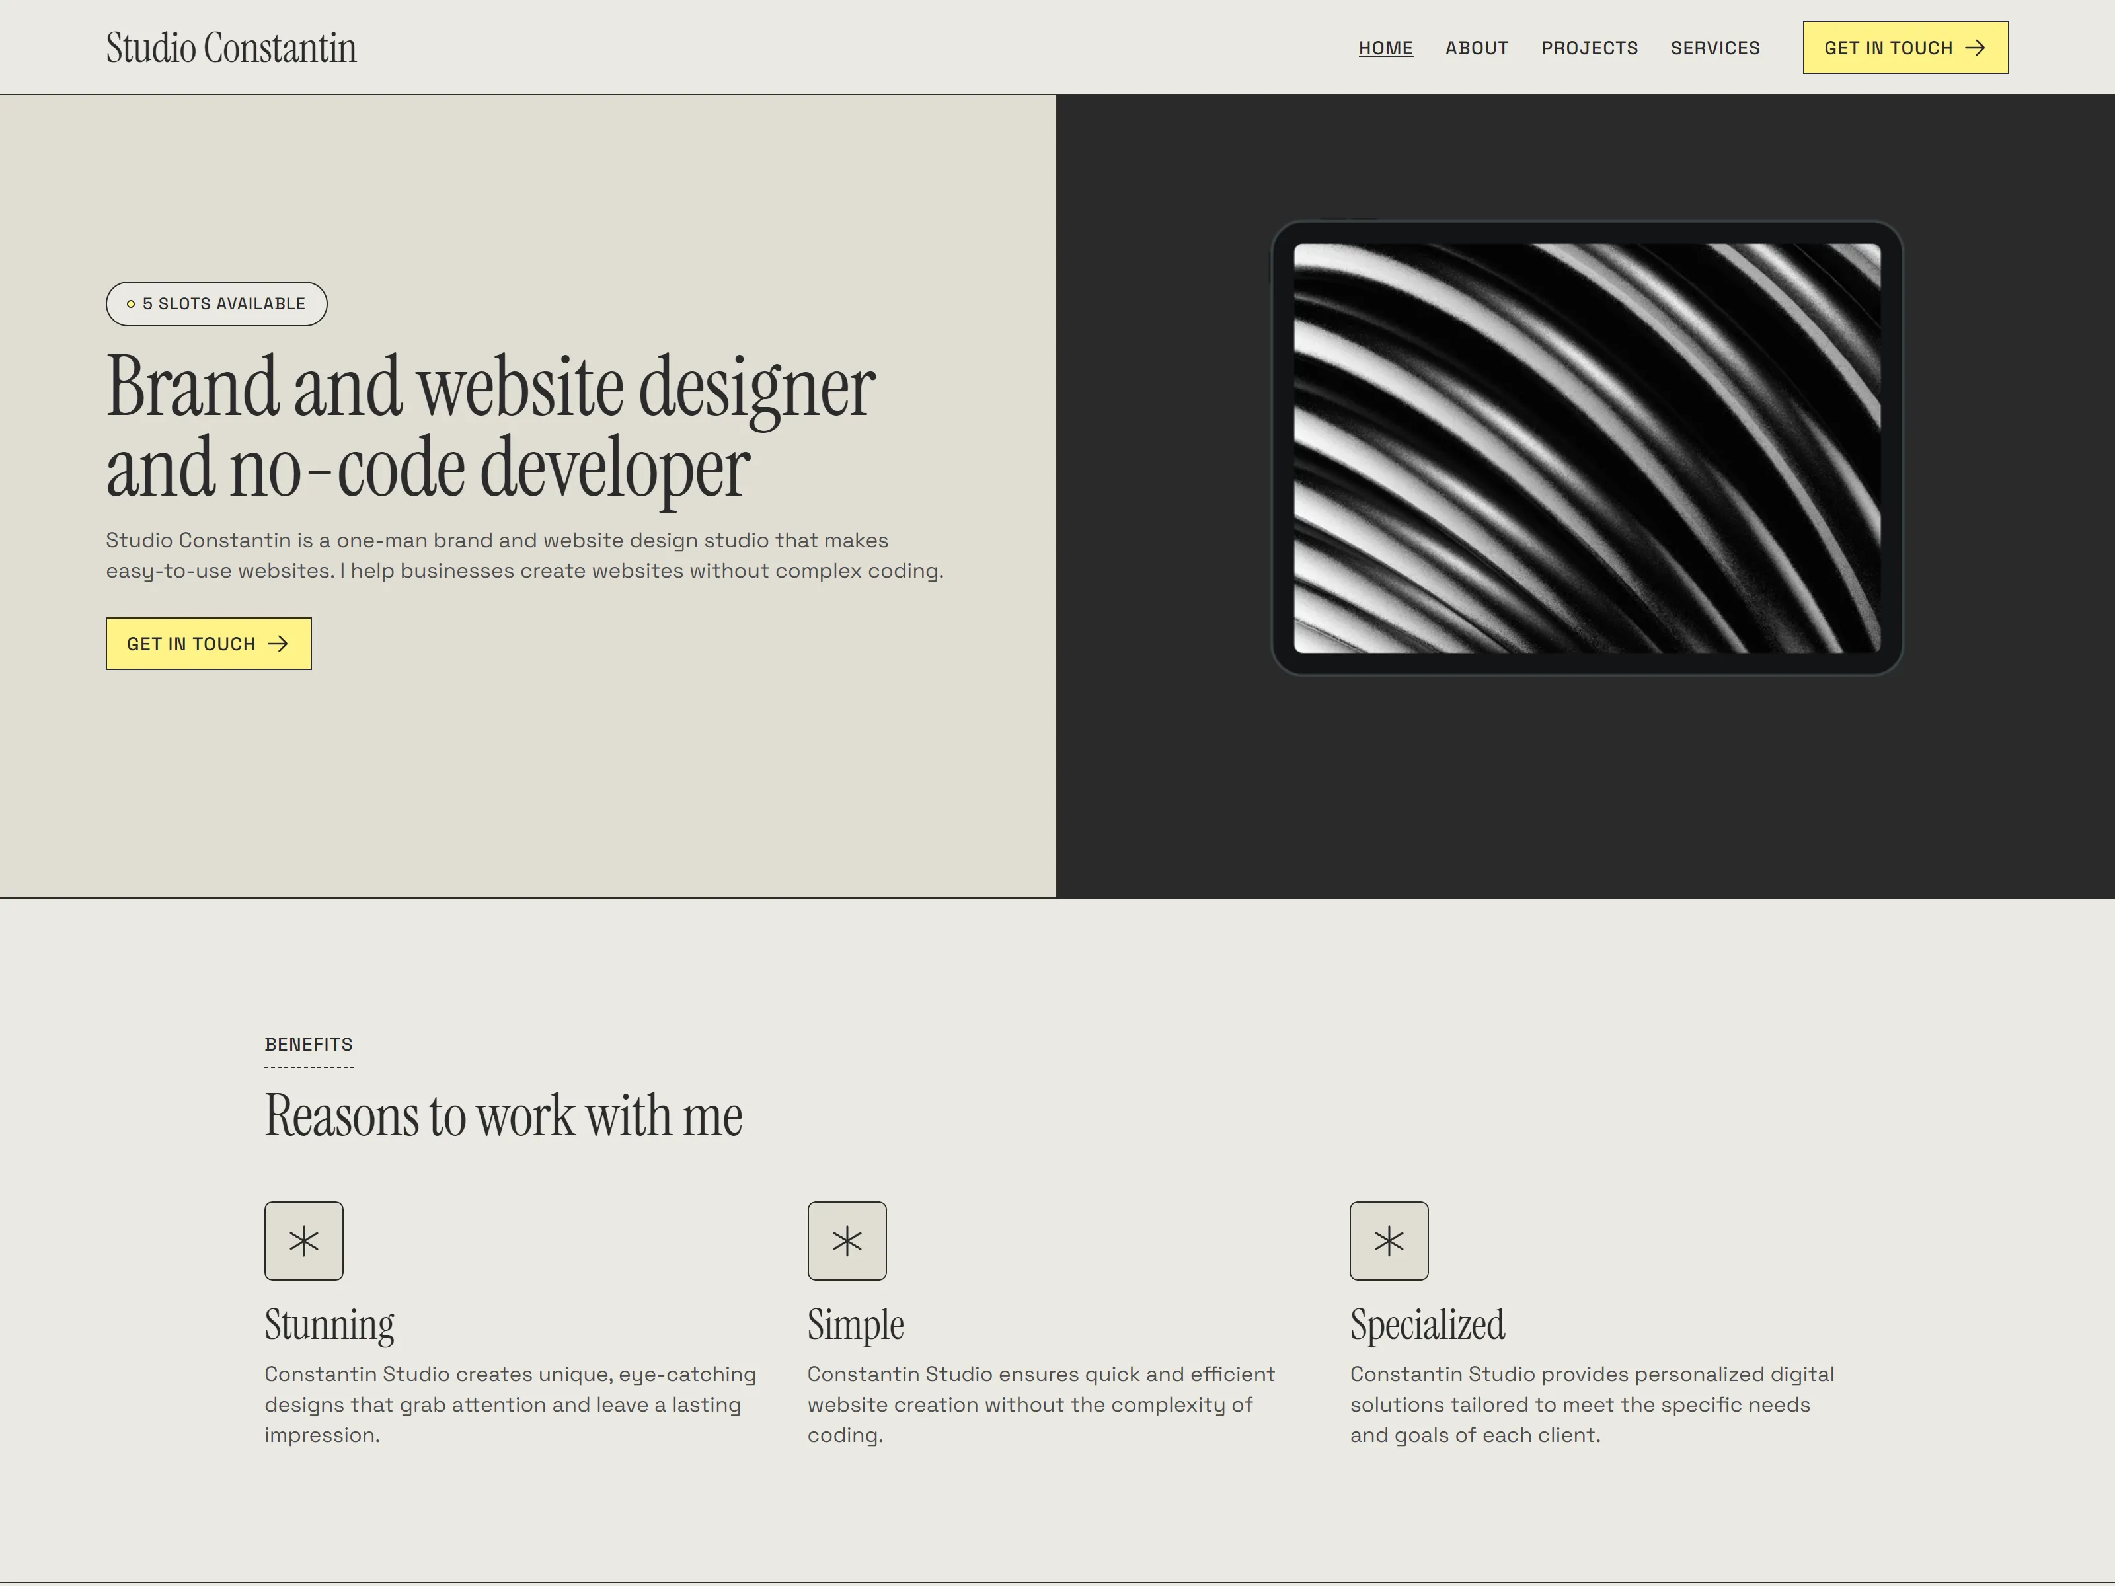The height and width of the screenshot is (1586, 2115).
Task: Click the Stunning heading
Action: tap(329, 1325)
